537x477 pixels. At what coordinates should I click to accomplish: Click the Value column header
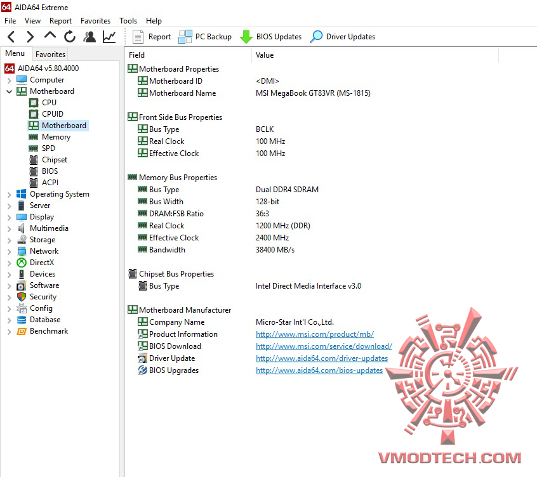coord(375,55)
